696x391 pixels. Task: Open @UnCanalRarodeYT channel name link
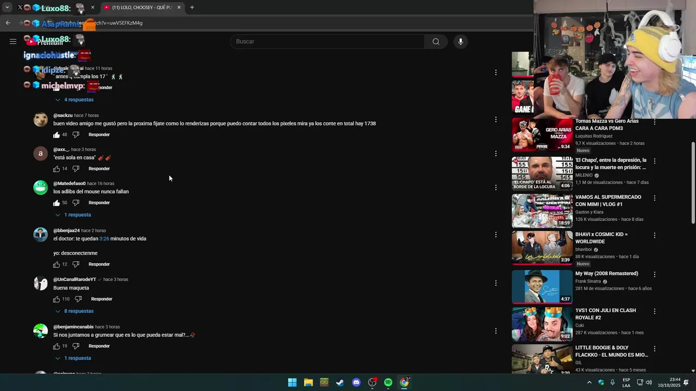click(x=74, y=280)
